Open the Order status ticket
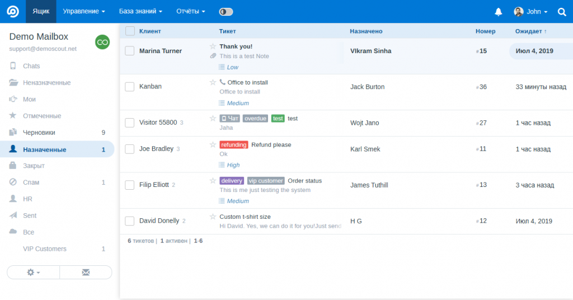This screenshot has width=573, height=300. pos(304,181)
